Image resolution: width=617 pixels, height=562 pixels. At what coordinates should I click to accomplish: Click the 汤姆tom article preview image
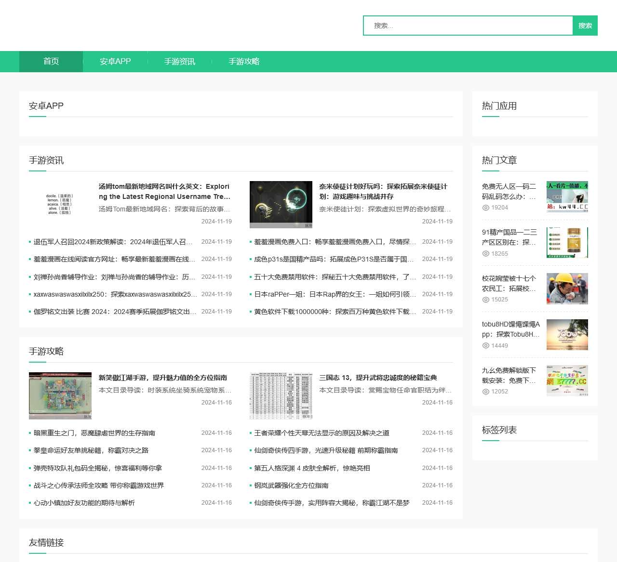(60, 204)
